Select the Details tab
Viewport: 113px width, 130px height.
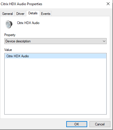click(33, 13)
